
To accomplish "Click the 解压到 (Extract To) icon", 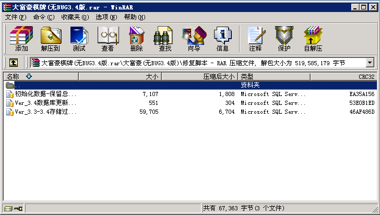I will [50, 39].
